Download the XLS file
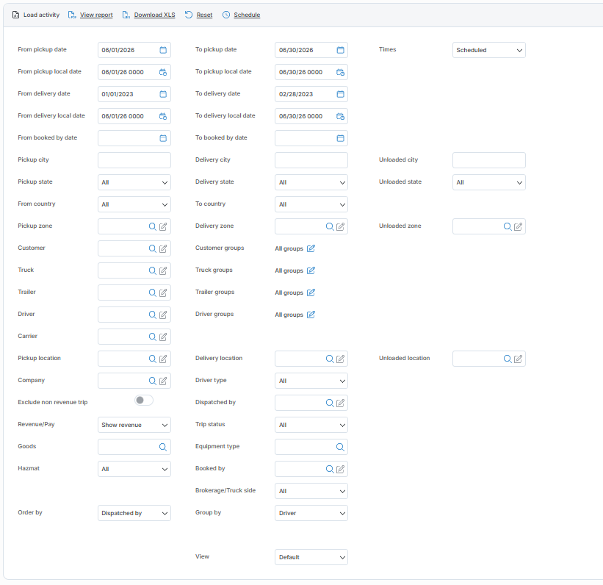This screenshot has height=585, width=603. coord(154,15)
